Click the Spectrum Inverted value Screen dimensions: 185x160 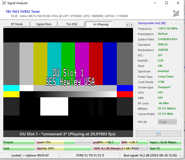(x=163, y=71)
